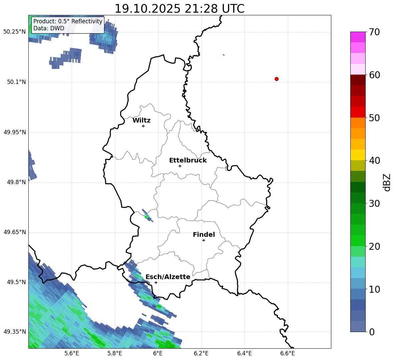Click the 50 colorbar tick label
This screenshot has width=395, height=360.
(x=374, y=118)
